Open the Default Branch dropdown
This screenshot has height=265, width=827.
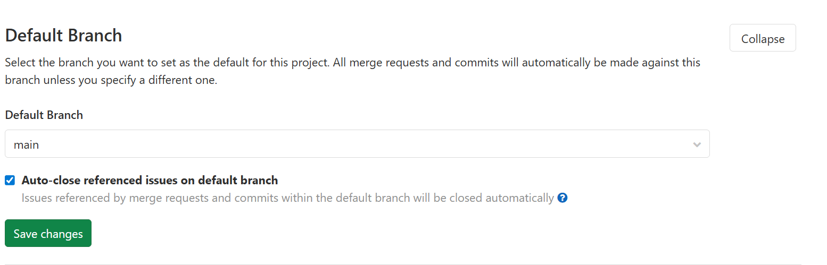point(357,144)
